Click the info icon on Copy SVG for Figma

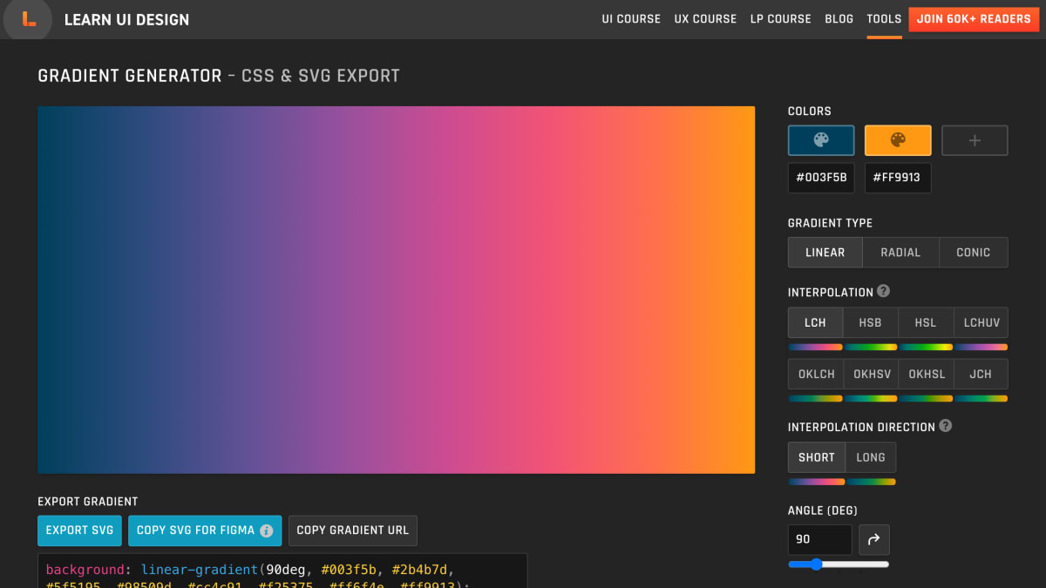[x=267, y=531]
